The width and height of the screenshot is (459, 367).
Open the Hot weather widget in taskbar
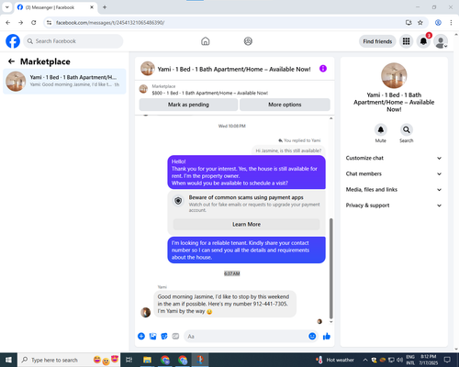coord(335,360)
